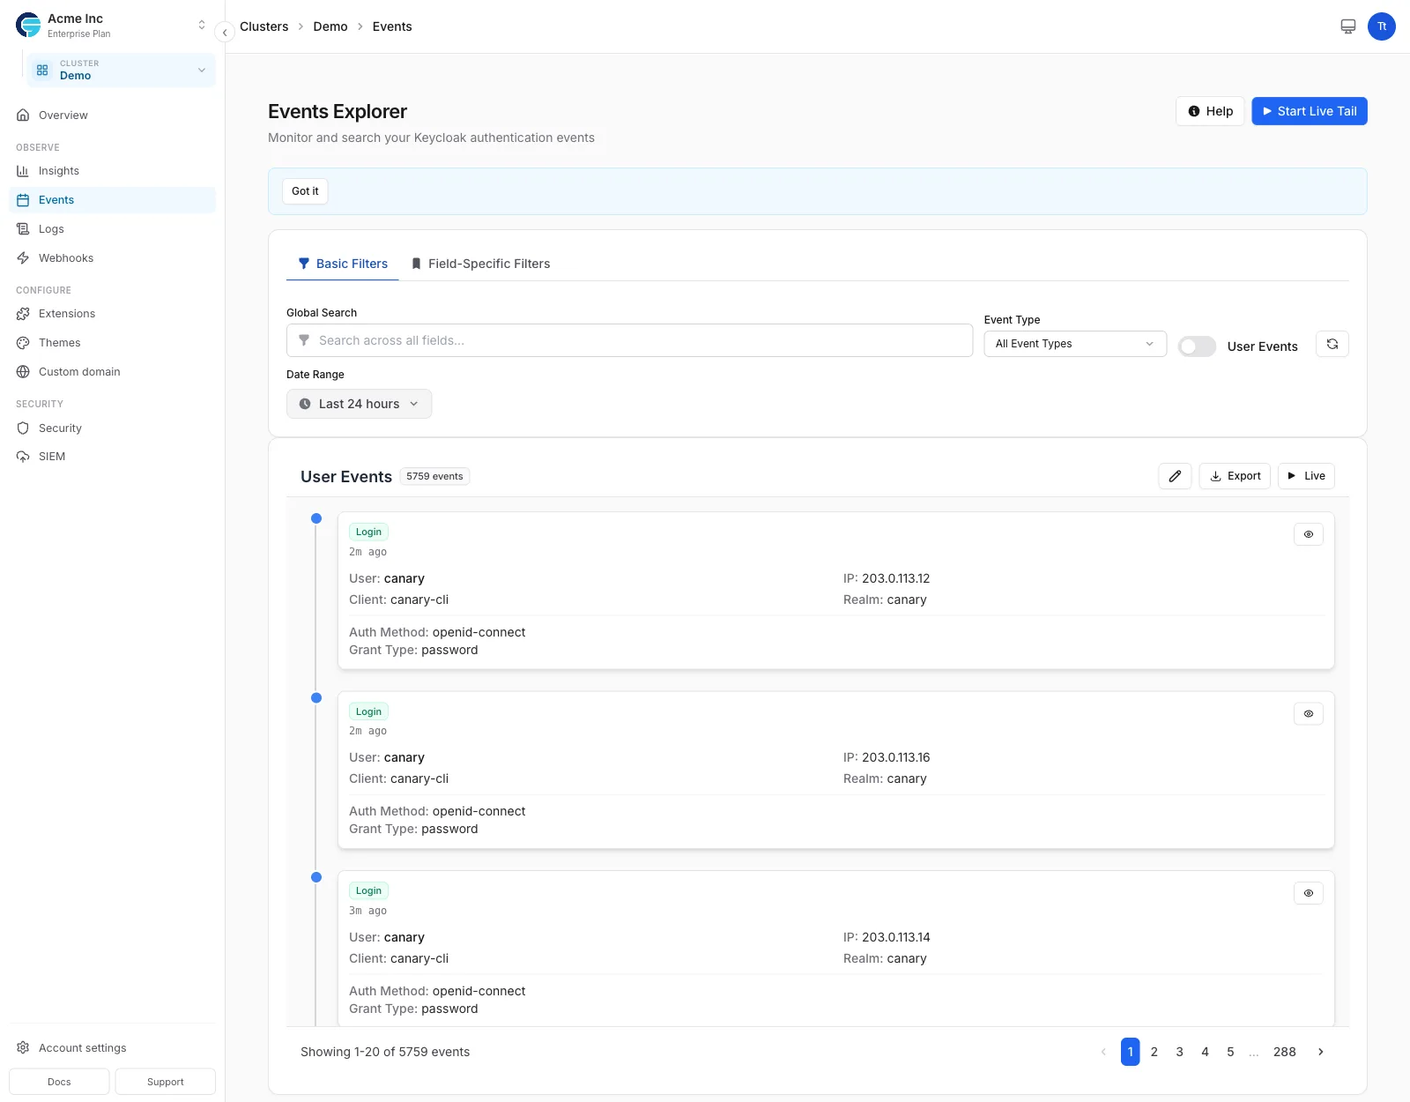
Task: Open the display monitor icon in header
Action: (1347, 26)
